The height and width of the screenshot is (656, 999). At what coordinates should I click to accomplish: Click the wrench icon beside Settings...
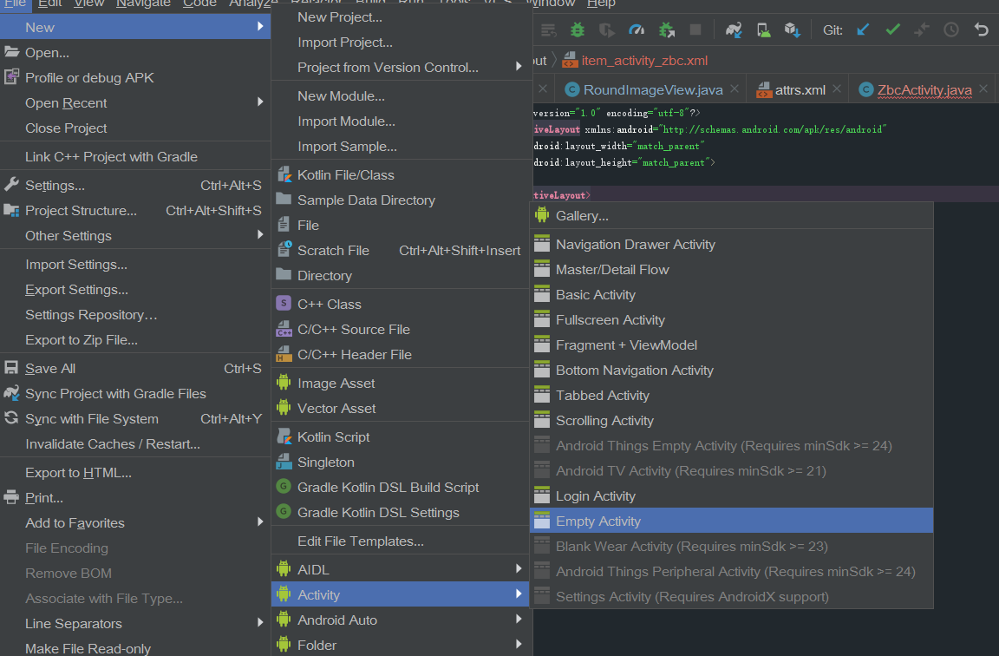11,184
